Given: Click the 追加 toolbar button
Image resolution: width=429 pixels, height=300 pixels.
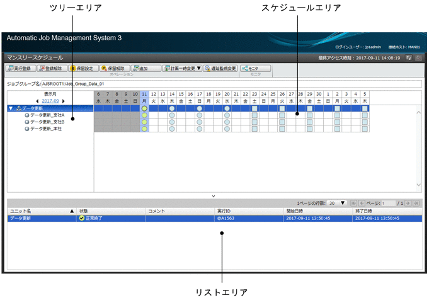Looking at the screenshot, I should pyautogui.click(x=146, y=69).
